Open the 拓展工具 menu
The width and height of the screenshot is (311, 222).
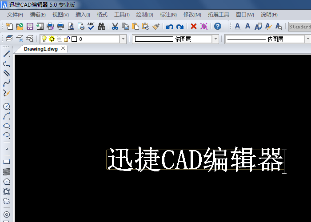[219, 15]
